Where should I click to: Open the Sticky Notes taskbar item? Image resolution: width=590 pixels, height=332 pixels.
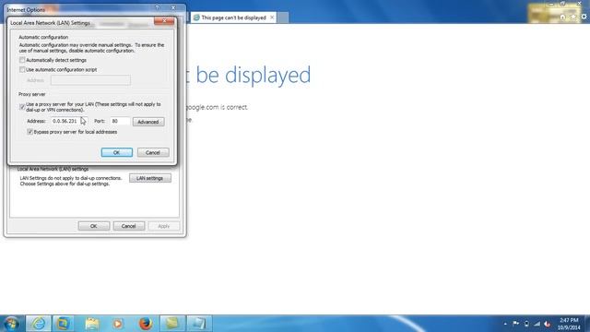point(172,324)
